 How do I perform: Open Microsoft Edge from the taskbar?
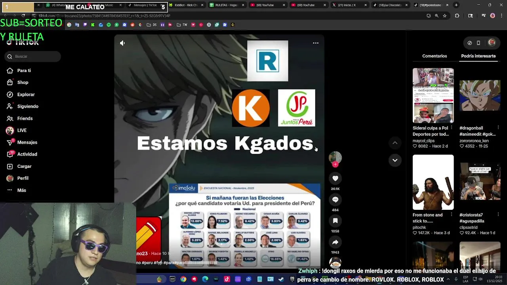(x=205, y=279)
